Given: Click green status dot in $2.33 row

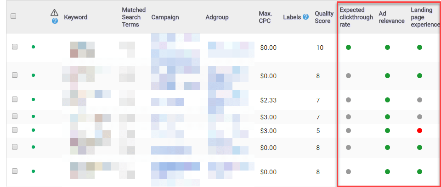Looking at the screenshot, I should [33, 100].
